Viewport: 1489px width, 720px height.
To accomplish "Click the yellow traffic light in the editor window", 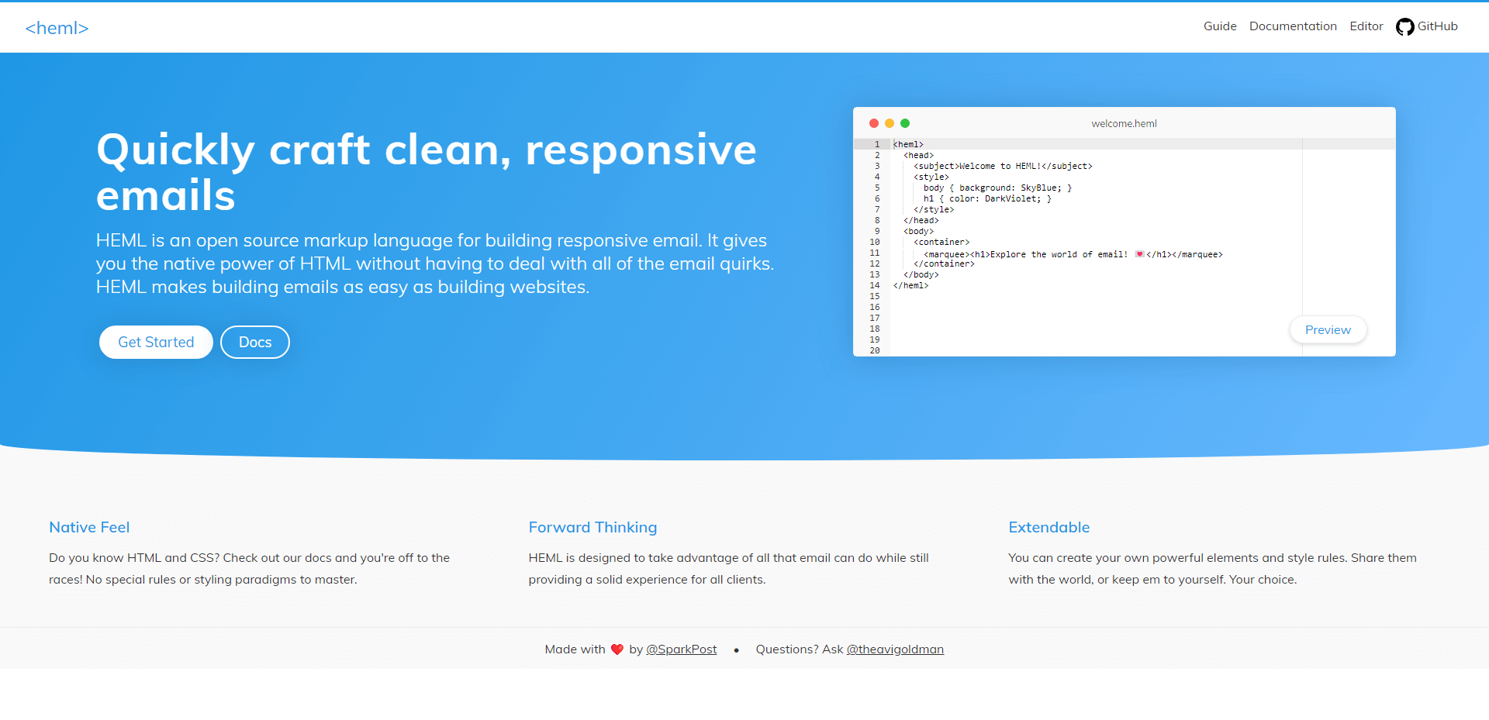I will pos(890,123).
